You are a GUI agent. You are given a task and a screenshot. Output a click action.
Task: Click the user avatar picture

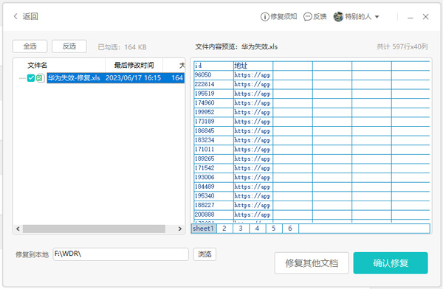[338, 17]
